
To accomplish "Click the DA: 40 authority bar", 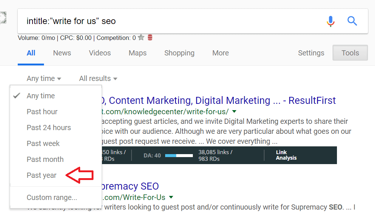I will coord(167,155).
